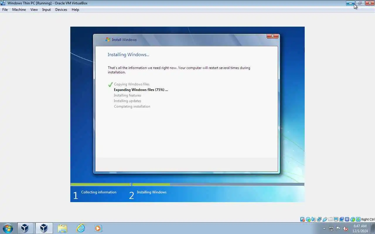
Task: Click the muted volume tray icon
Action: (x=346, y=228)
